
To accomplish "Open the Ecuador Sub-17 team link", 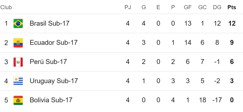I will [x=53, y=43].
